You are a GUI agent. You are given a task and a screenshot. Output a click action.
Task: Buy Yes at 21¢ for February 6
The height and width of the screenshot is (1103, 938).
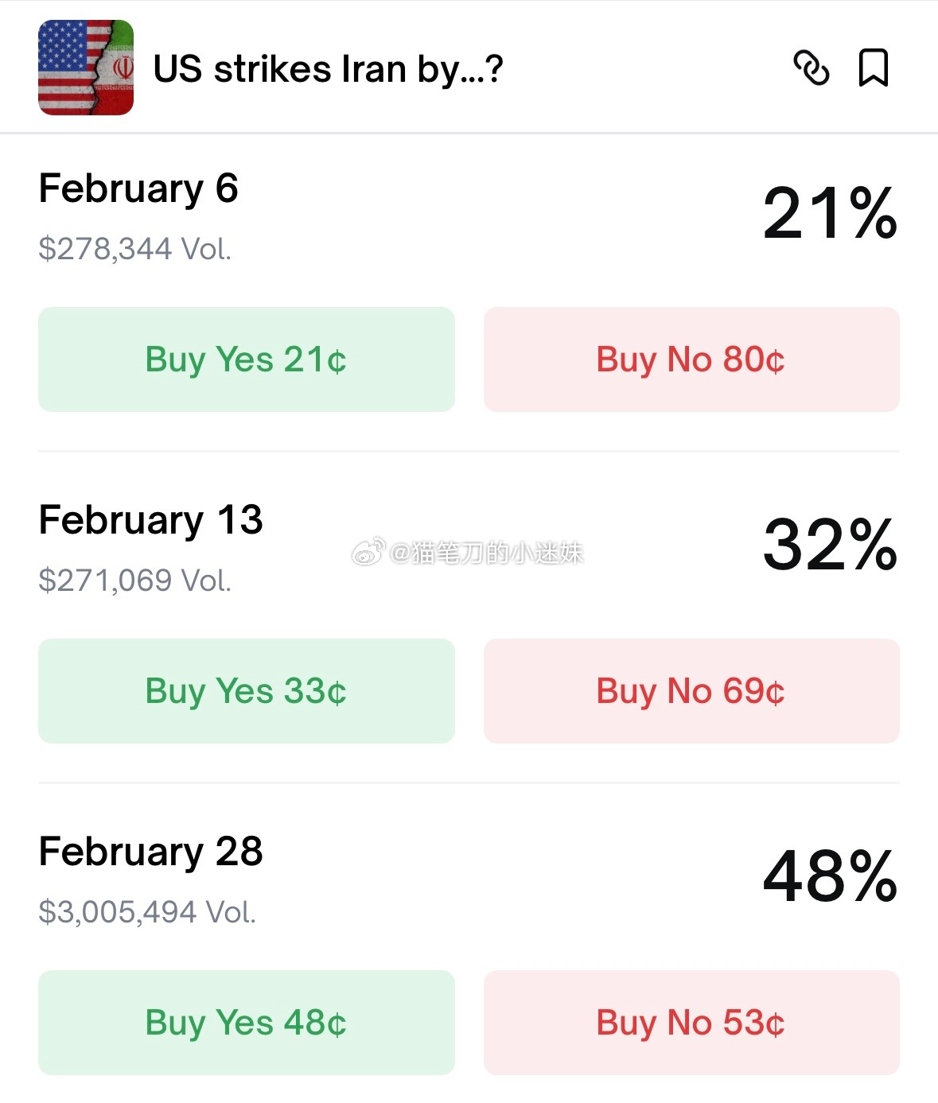tap(247, 359)
